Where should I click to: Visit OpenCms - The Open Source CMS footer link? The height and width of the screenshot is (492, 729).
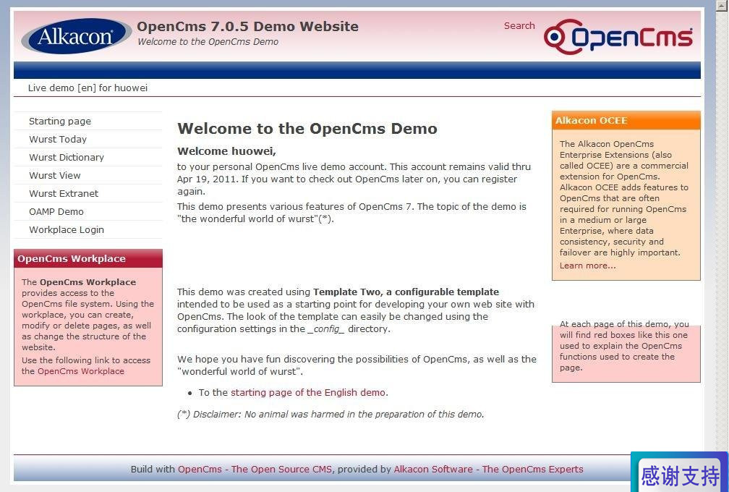tap(255, 470)
